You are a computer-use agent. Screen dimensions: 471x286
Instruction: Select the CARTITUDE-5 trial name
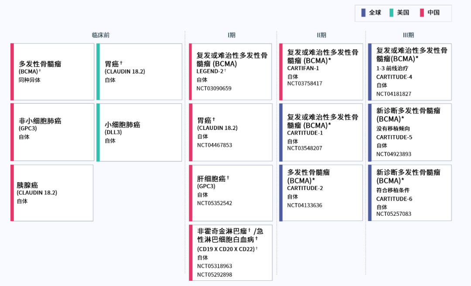(x=394, y=137)
